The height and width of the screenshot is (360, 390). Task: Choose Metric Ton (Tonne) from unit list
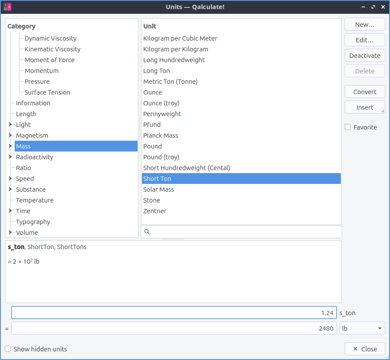(170, 82)
